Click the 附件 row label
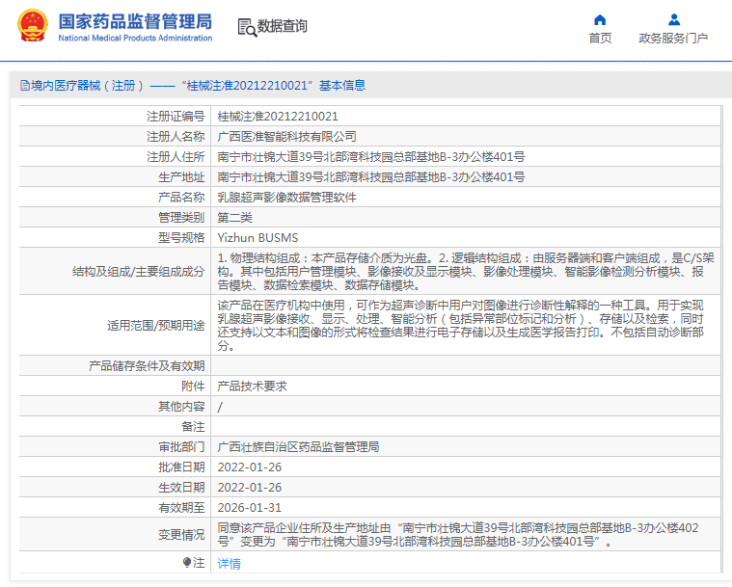 coord(193,387)
